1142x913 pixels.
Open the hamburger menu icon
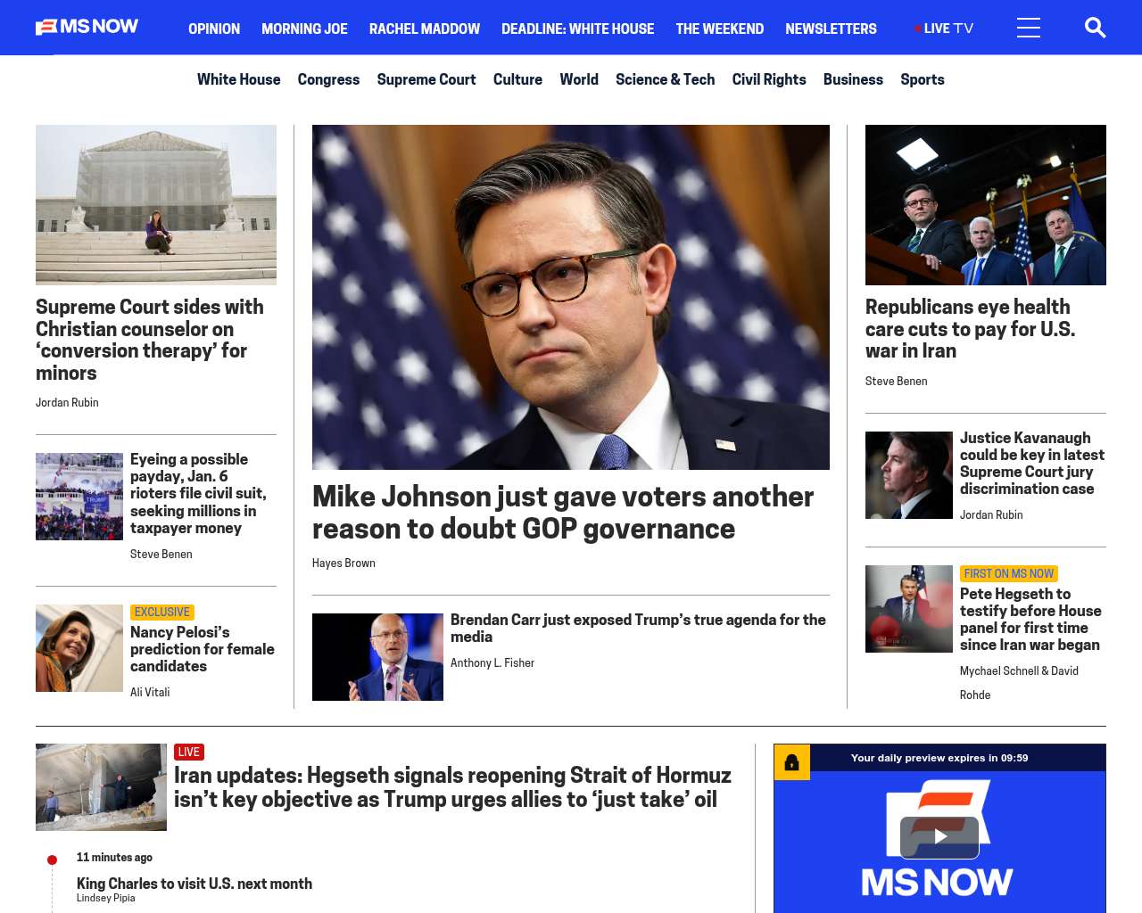1029,28
